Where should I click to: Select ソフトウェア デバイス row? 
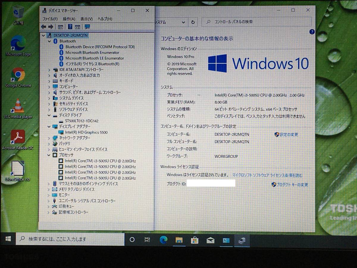tap(73, 110)
